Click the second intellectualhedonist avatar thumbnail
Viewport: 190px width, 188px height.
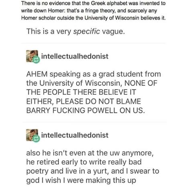coord(32,135)
